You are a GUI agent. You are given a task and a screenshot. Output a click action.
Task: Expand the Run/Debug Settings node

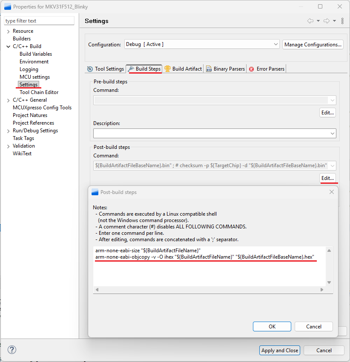click(x=9, y=131)
